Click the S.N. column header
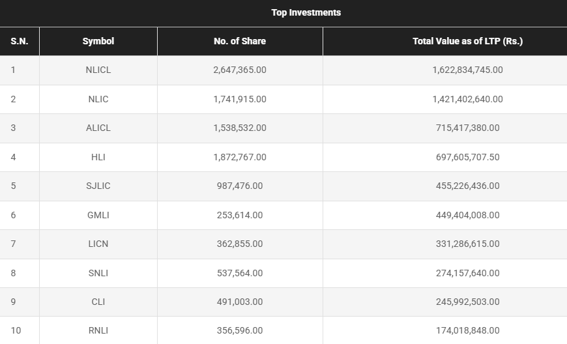 click(19, 41)
